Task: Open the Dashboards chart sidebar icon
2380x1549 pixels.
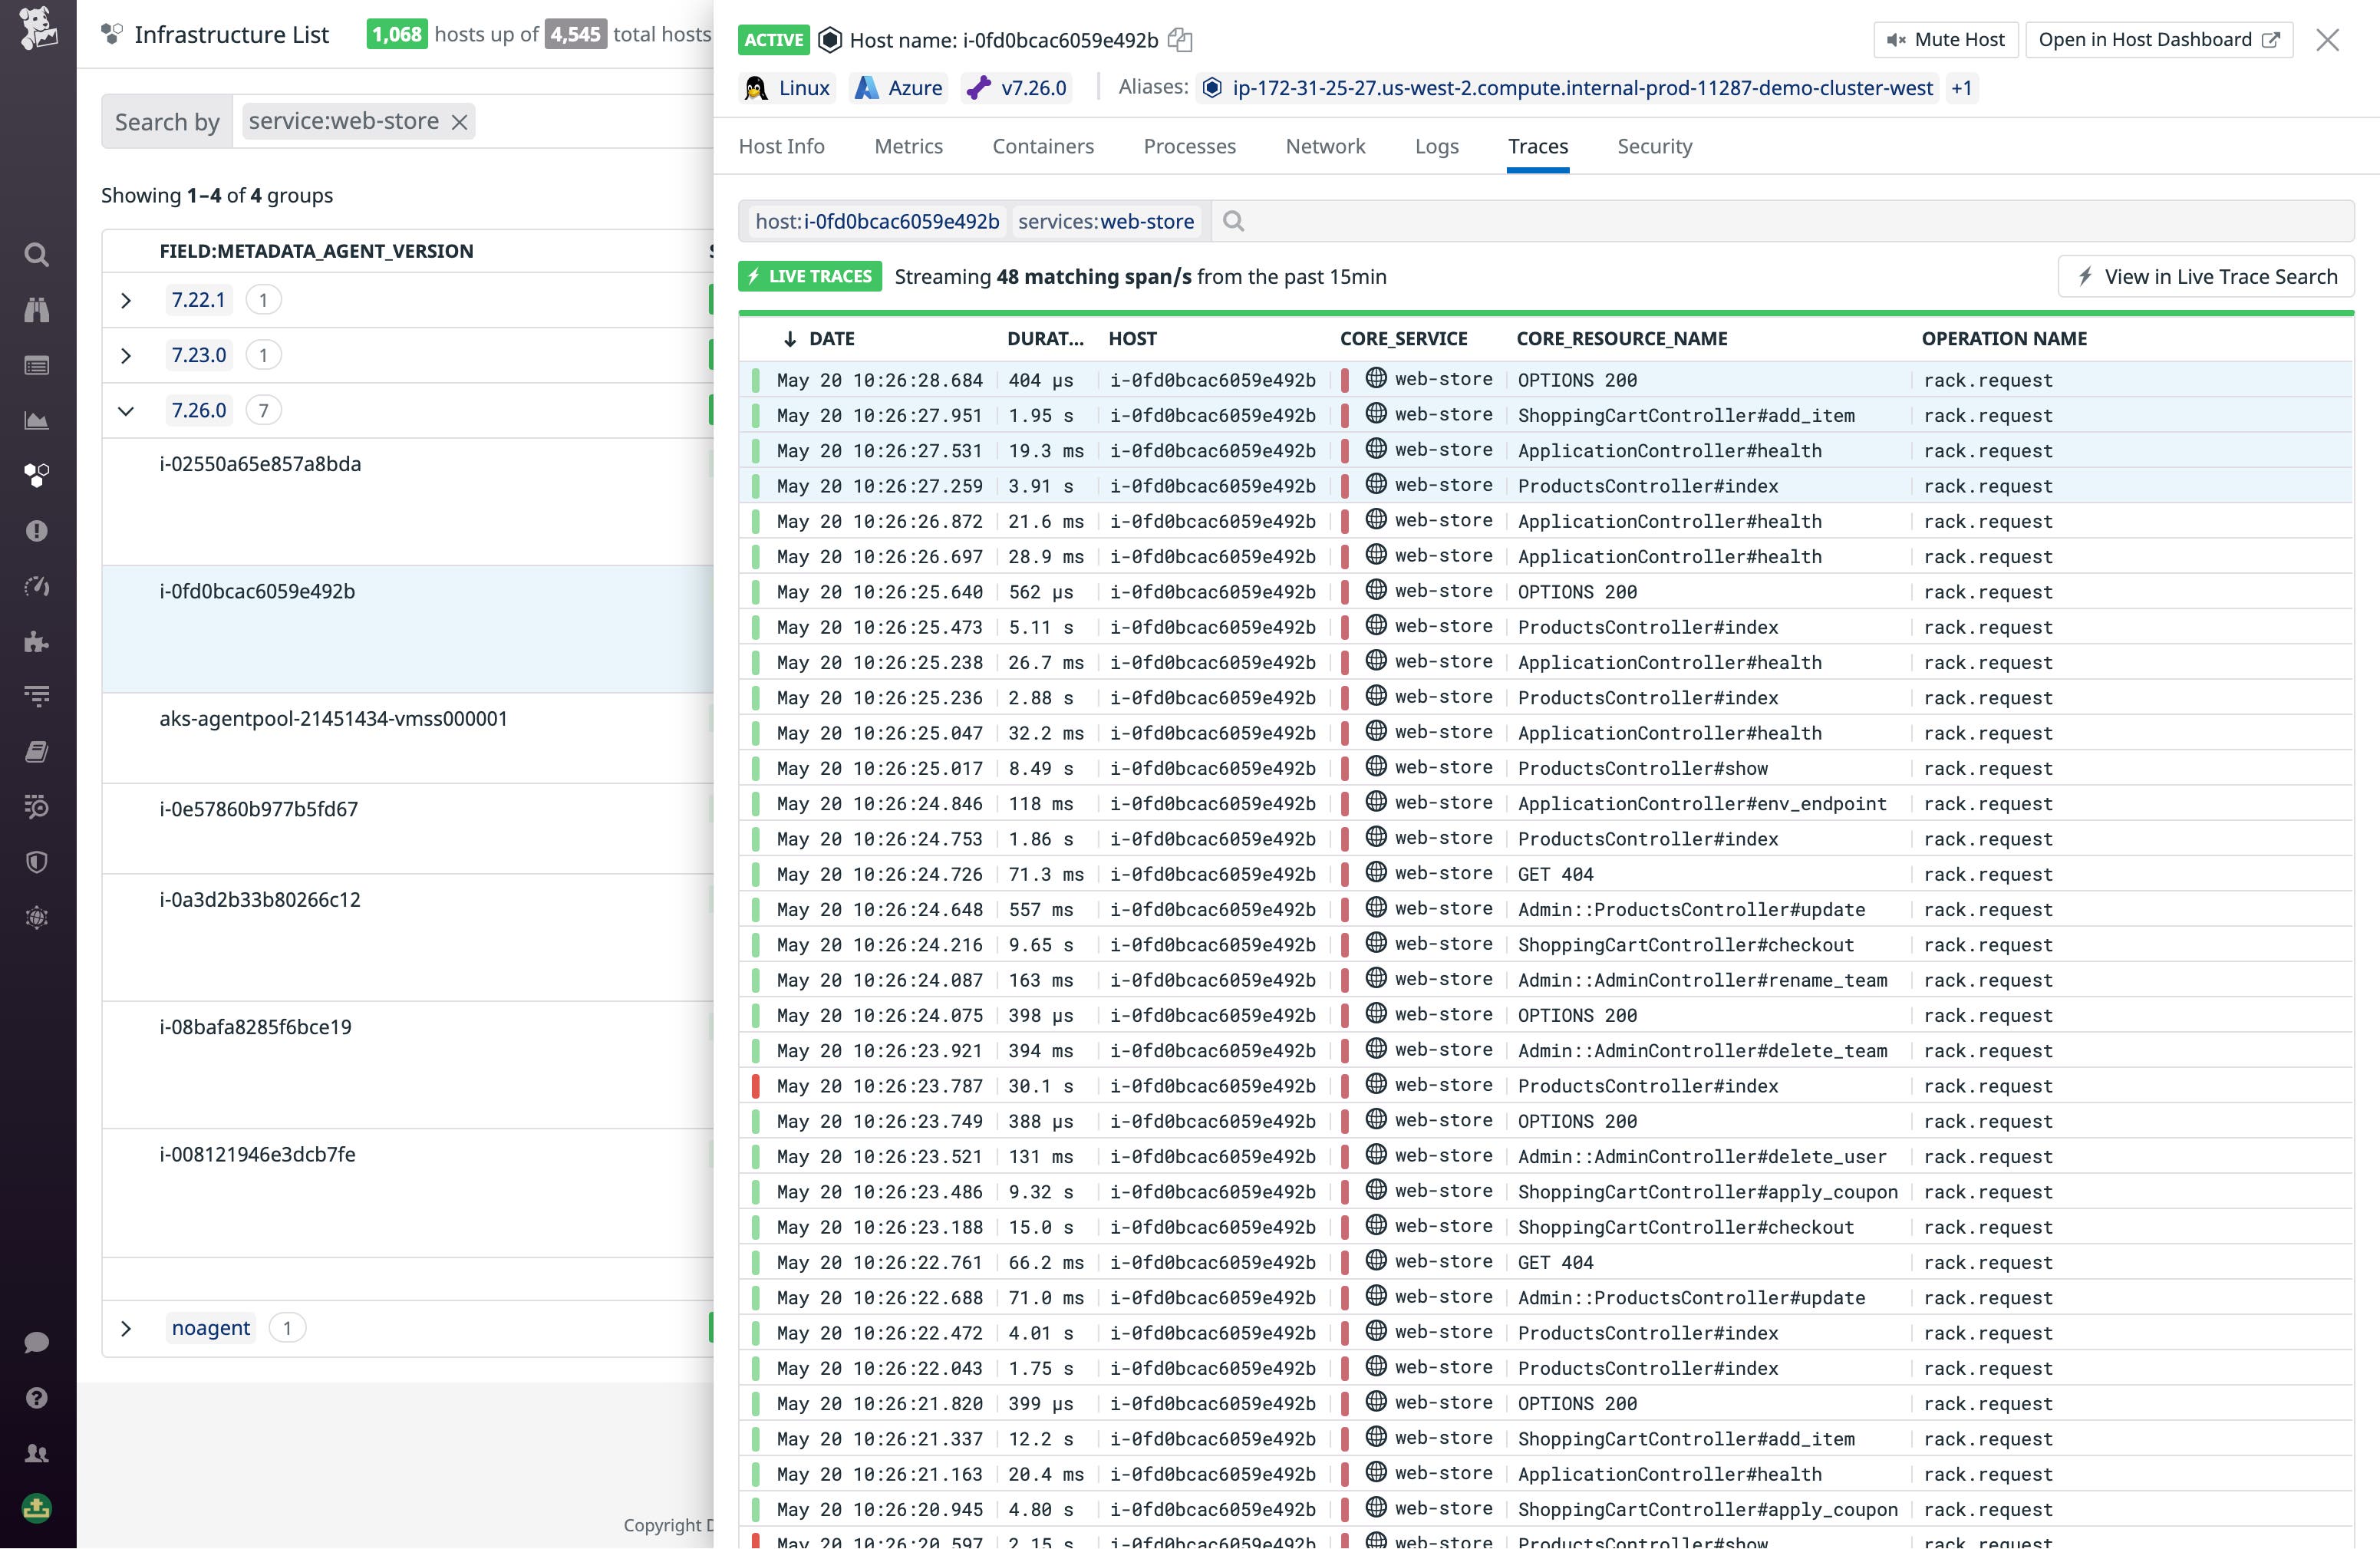Action: [x=37, y=420]
